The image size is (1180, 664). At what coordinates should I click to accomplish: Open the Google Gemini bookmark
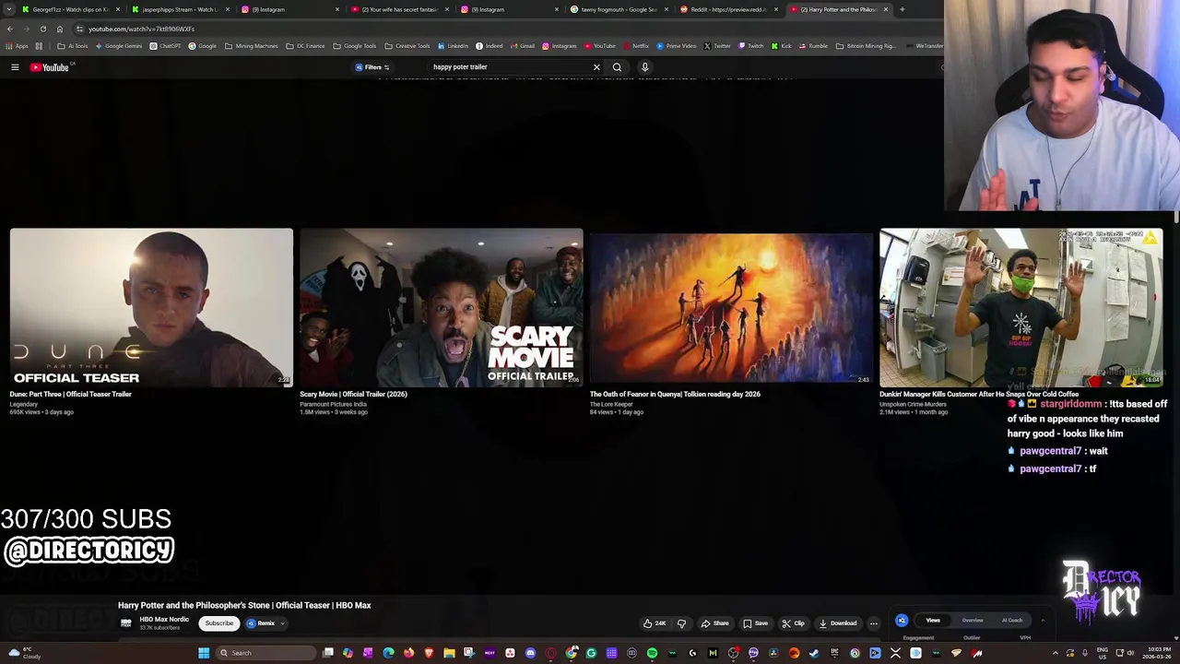tap(120, 46)
